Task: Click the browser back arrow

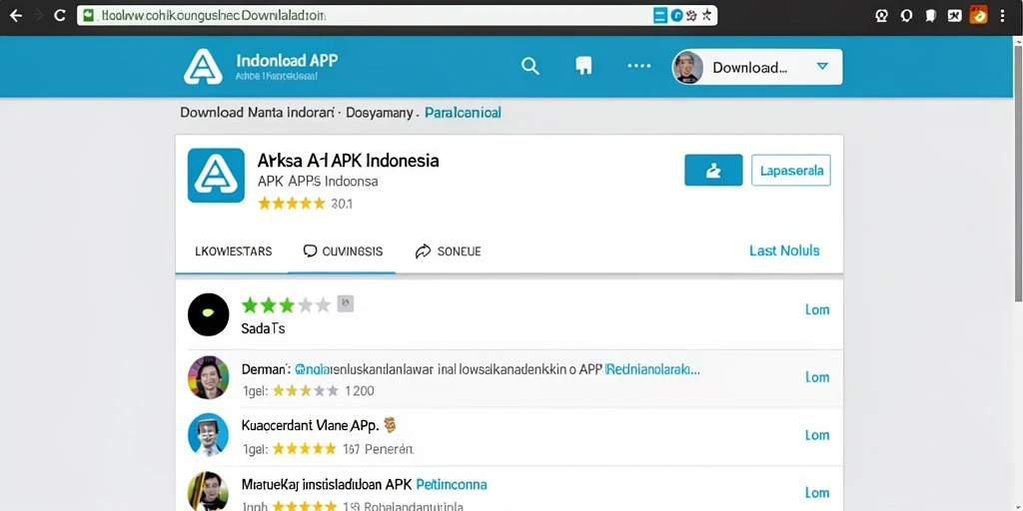Action: tap(16, 16)
